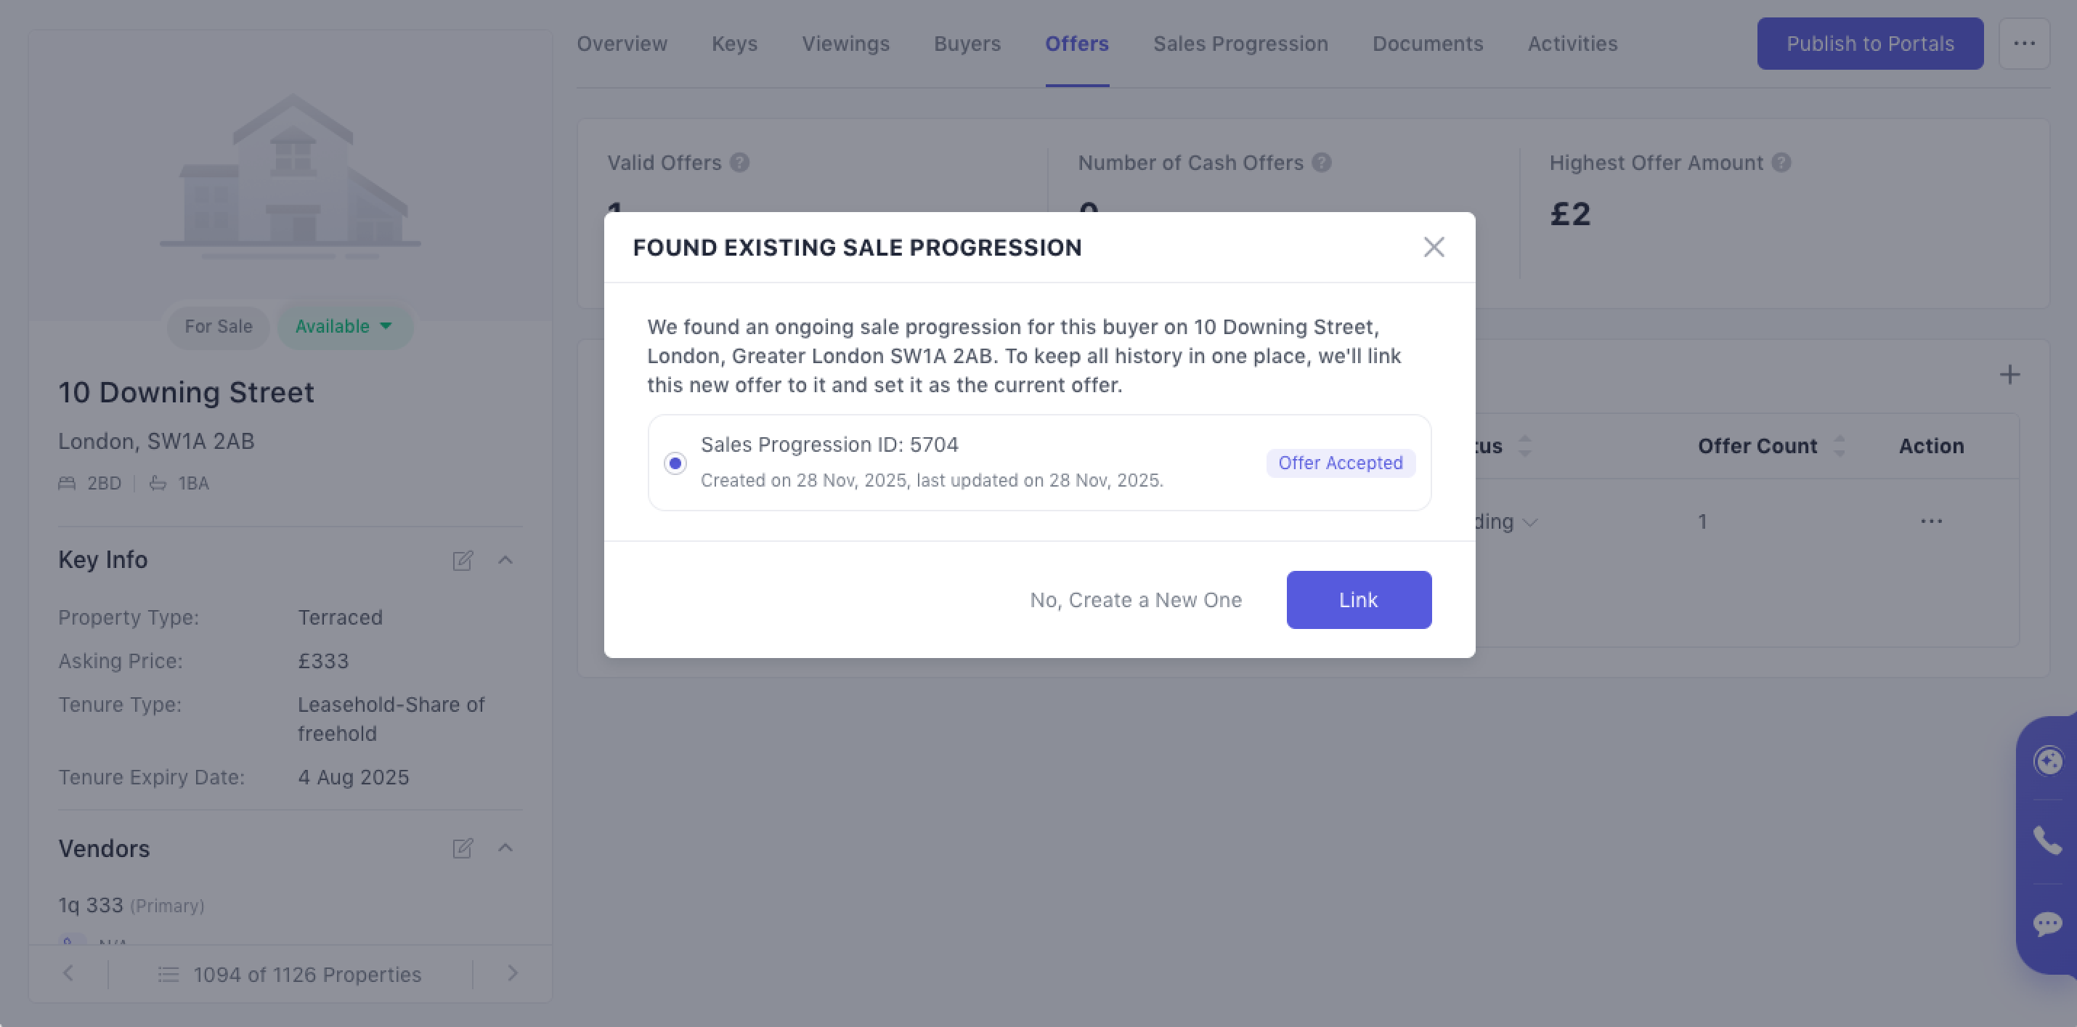2077x1027 pixels.
Task: Open more options beside Publish to Portals
Action: [x=2024, y=44]
